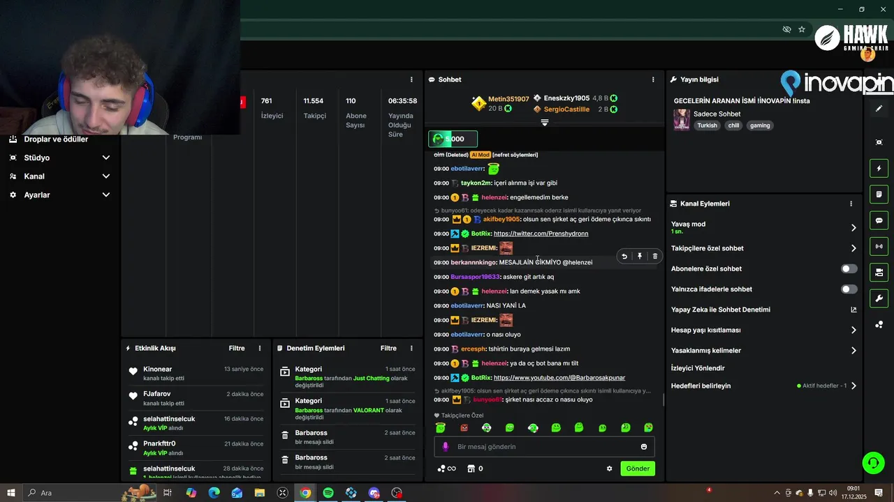Open Yasaklanmış kelimeler arrow
This screenshot has width=894, height=502.
coord(853,351)
